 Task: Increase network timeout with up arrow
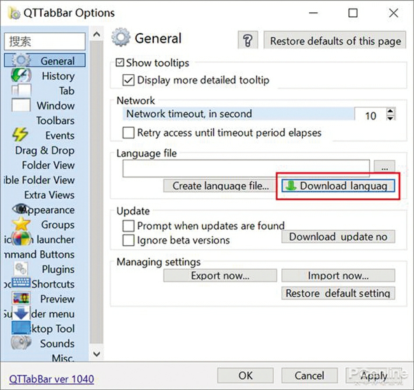pyautogui.click(x=390, y=111)
